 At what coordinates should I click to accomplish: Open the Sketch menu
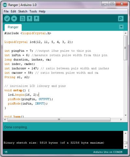coord(23,11)
